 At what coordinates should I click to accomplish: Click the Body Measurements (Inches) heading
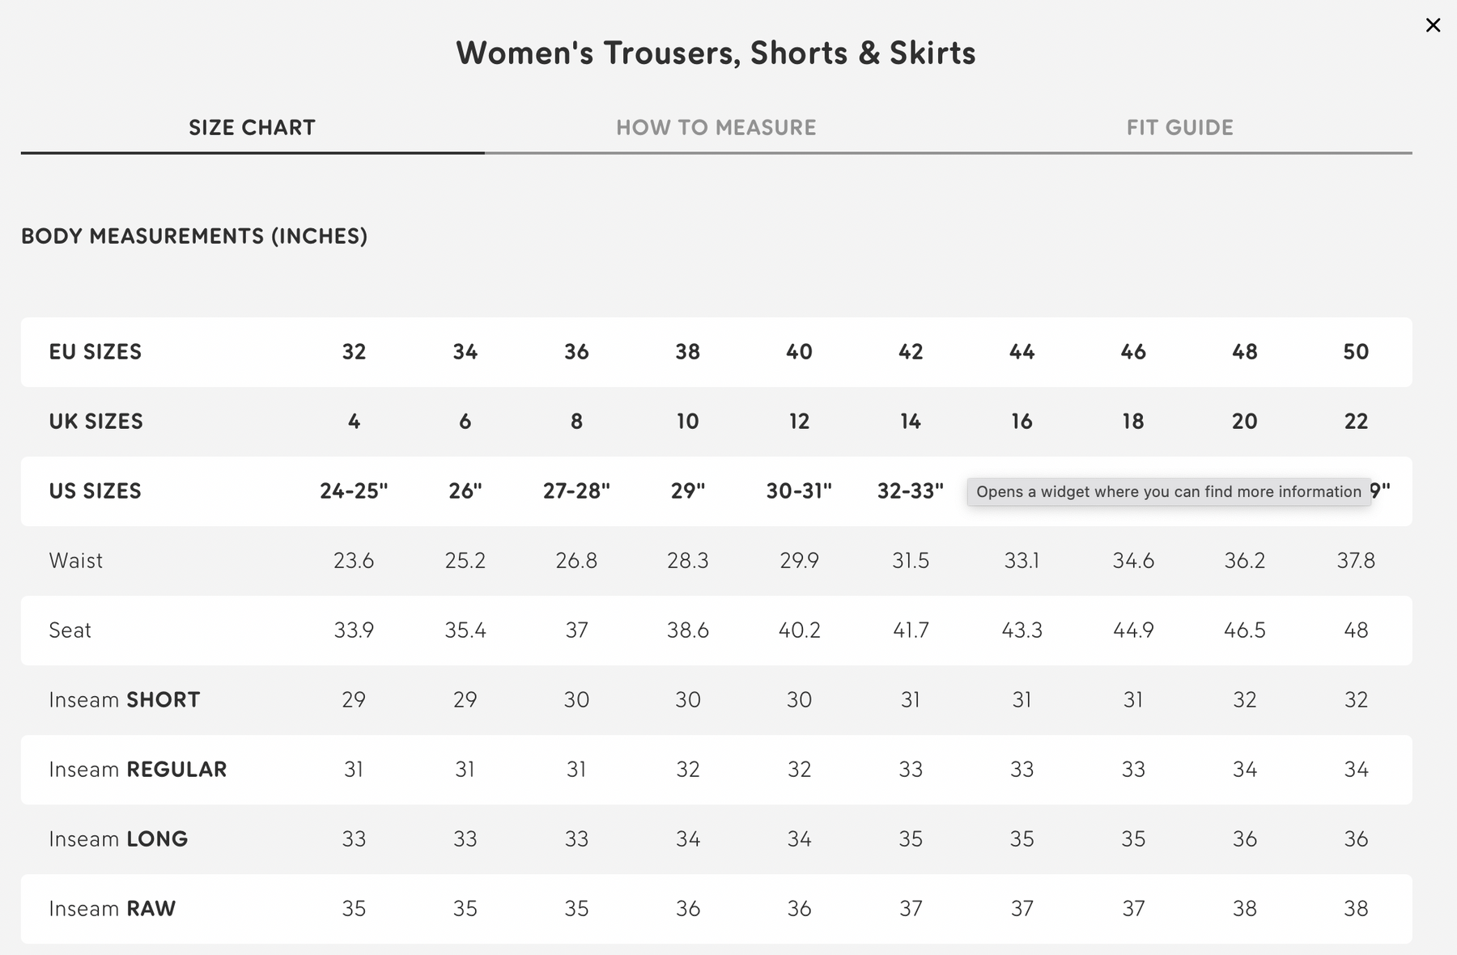(194, 236)
